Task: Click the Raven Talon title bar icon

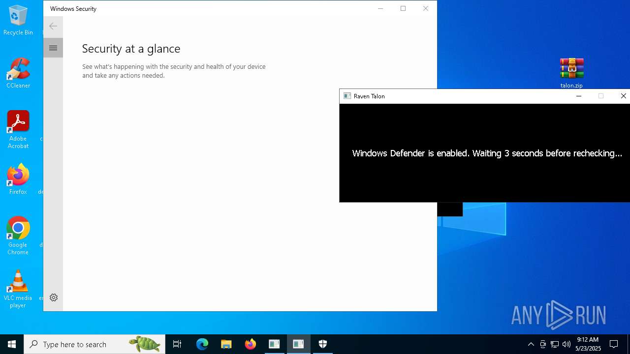Action: (347, 96)
